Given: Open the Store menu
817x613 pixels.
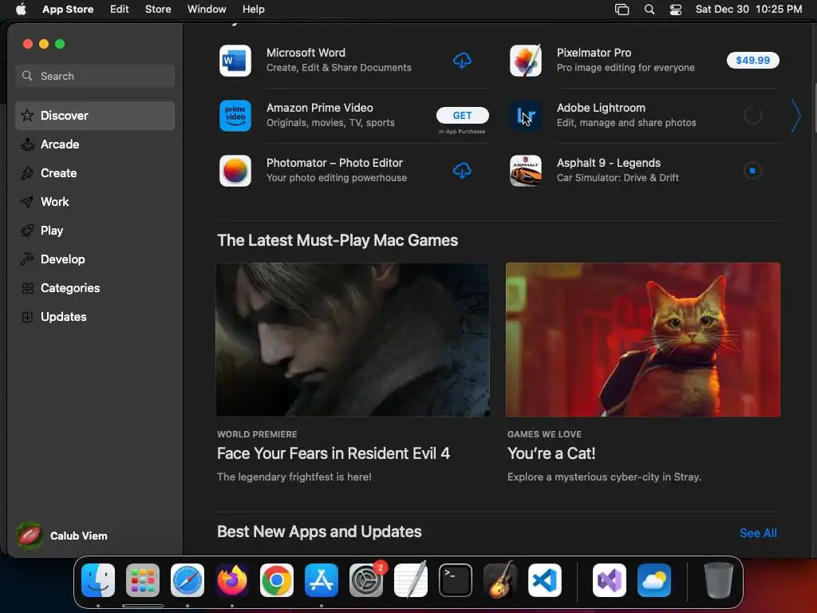Looking at the screenshot, I should coord(158,10).
